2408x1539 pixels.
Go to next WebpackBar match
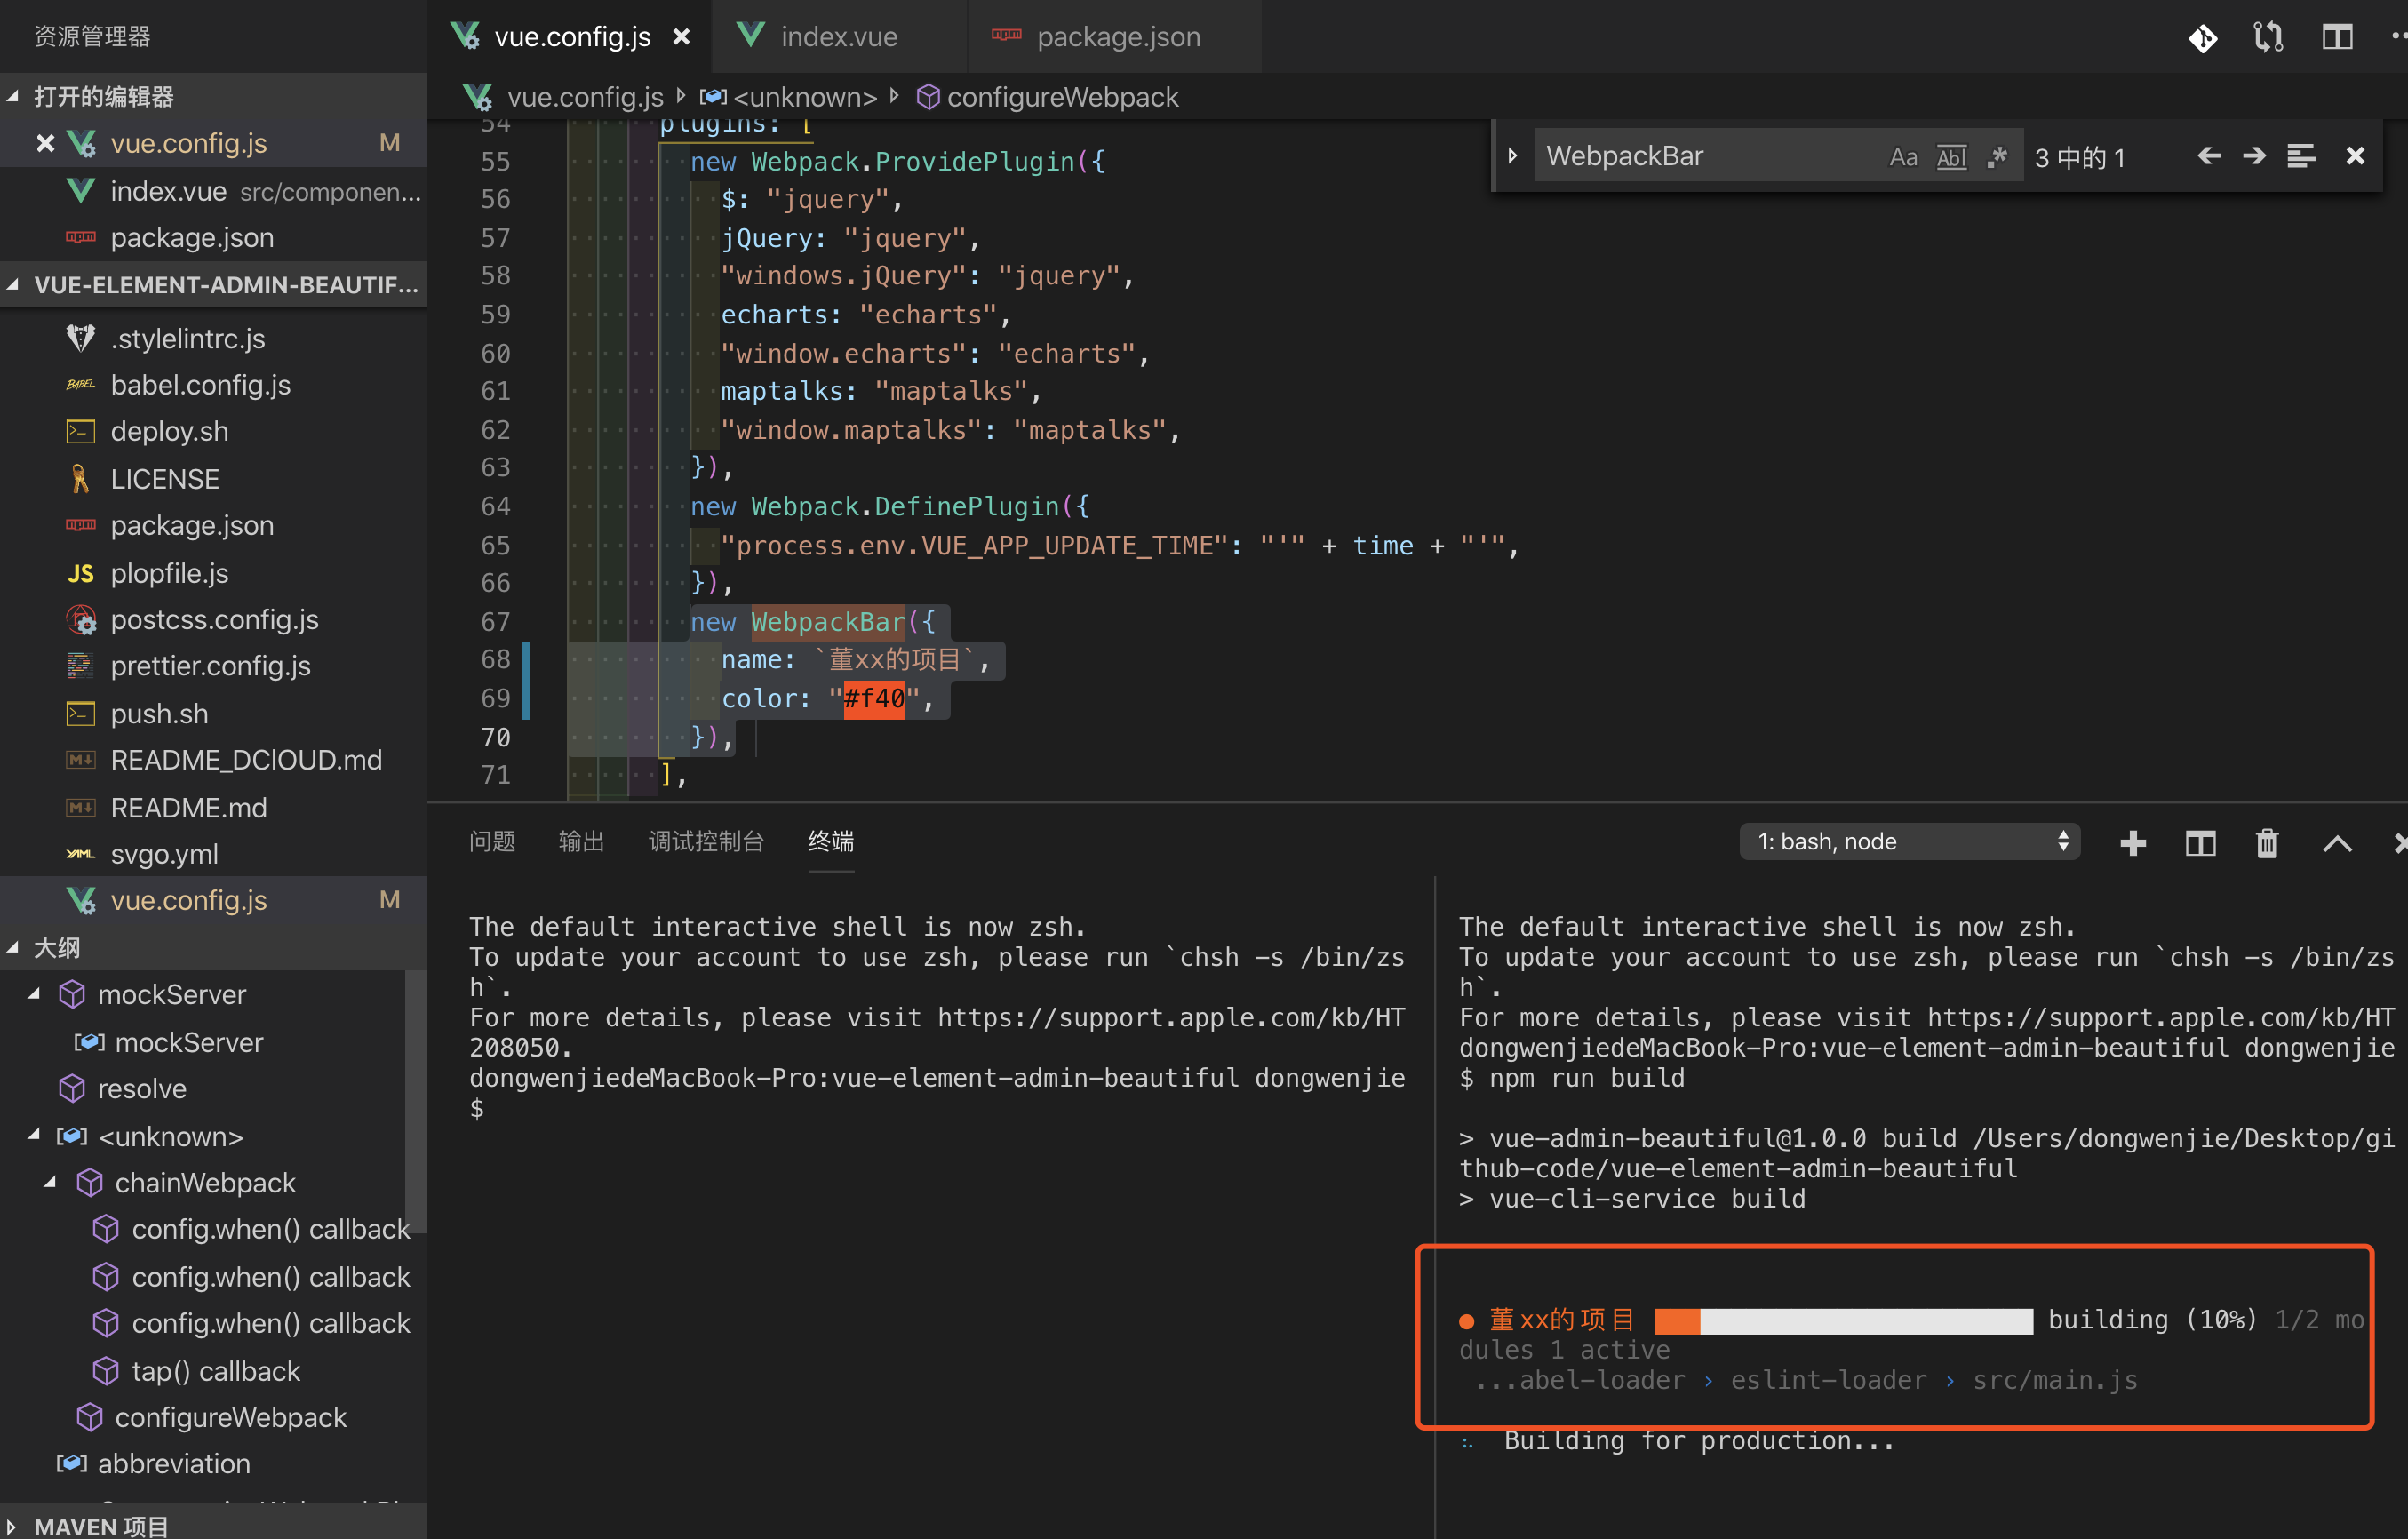(2254, 156)
